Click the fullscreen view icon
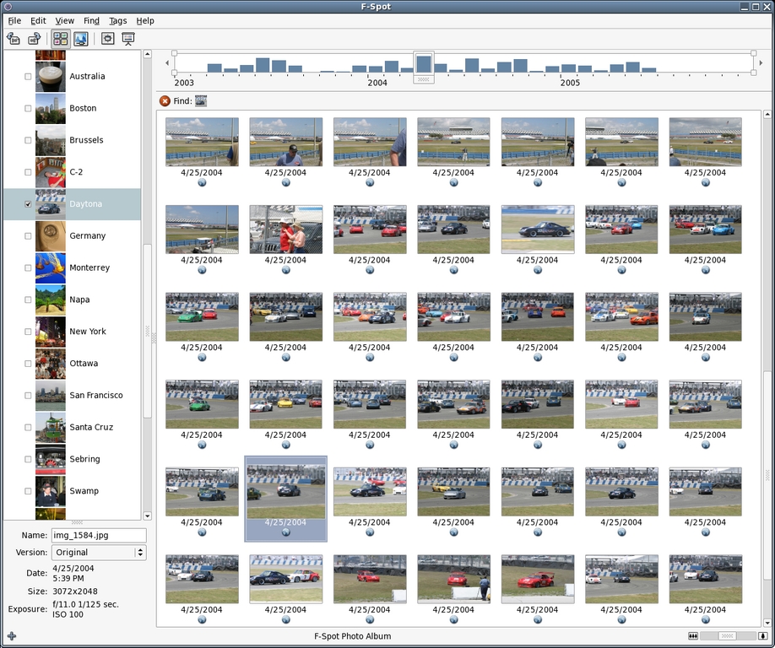Screen dimensions: 775x648 [107, 39]
